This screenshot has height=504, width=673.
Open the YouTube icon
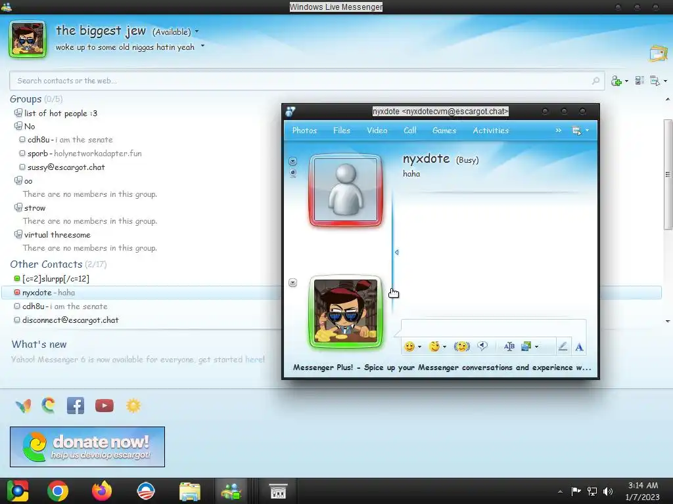(x=104, y=406)
